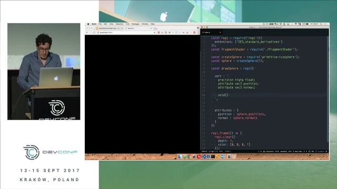Click the battery indicator in menu bar

(x=307, y=24)
